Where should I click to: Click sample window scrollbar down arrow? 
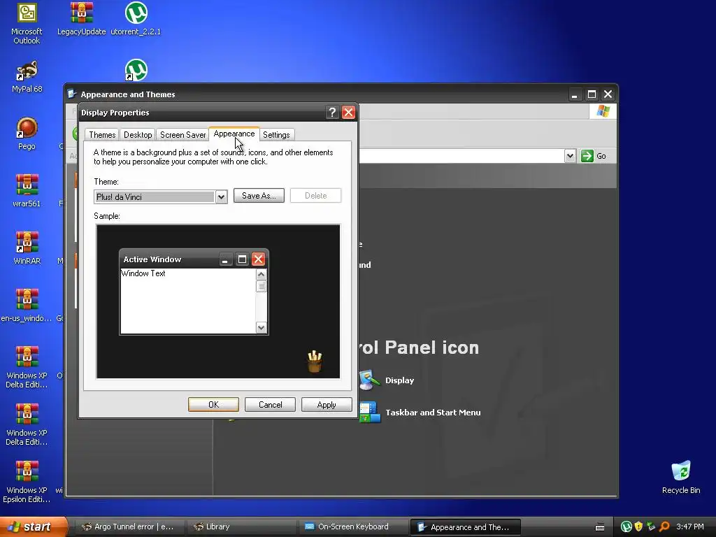pos(262,327)
